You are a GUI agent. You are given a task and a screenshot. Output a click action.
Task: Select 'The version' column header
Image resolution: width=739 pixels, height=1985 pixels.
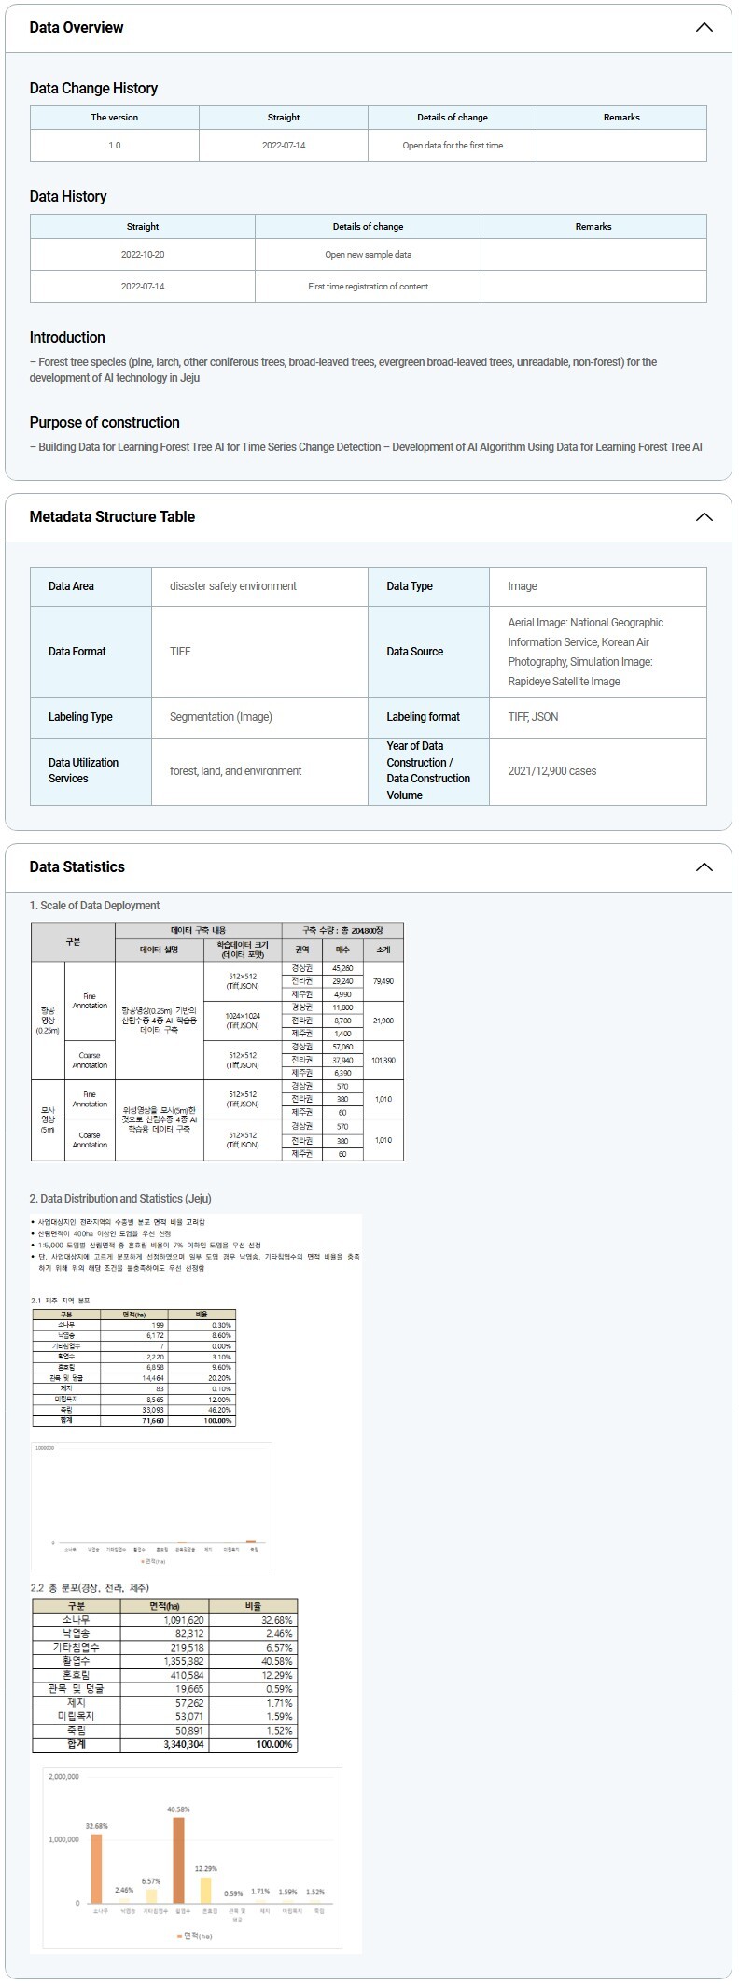pyautogui.click(x=114, y=118)
